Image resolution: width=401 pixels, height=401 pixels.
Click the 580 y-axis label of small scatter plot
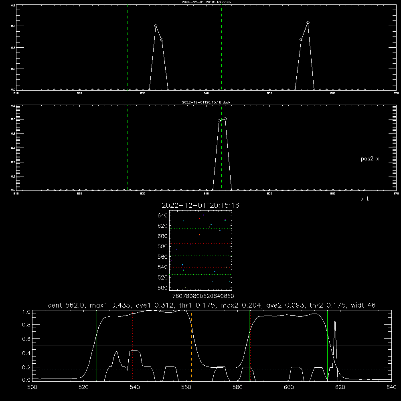[163, 247]
